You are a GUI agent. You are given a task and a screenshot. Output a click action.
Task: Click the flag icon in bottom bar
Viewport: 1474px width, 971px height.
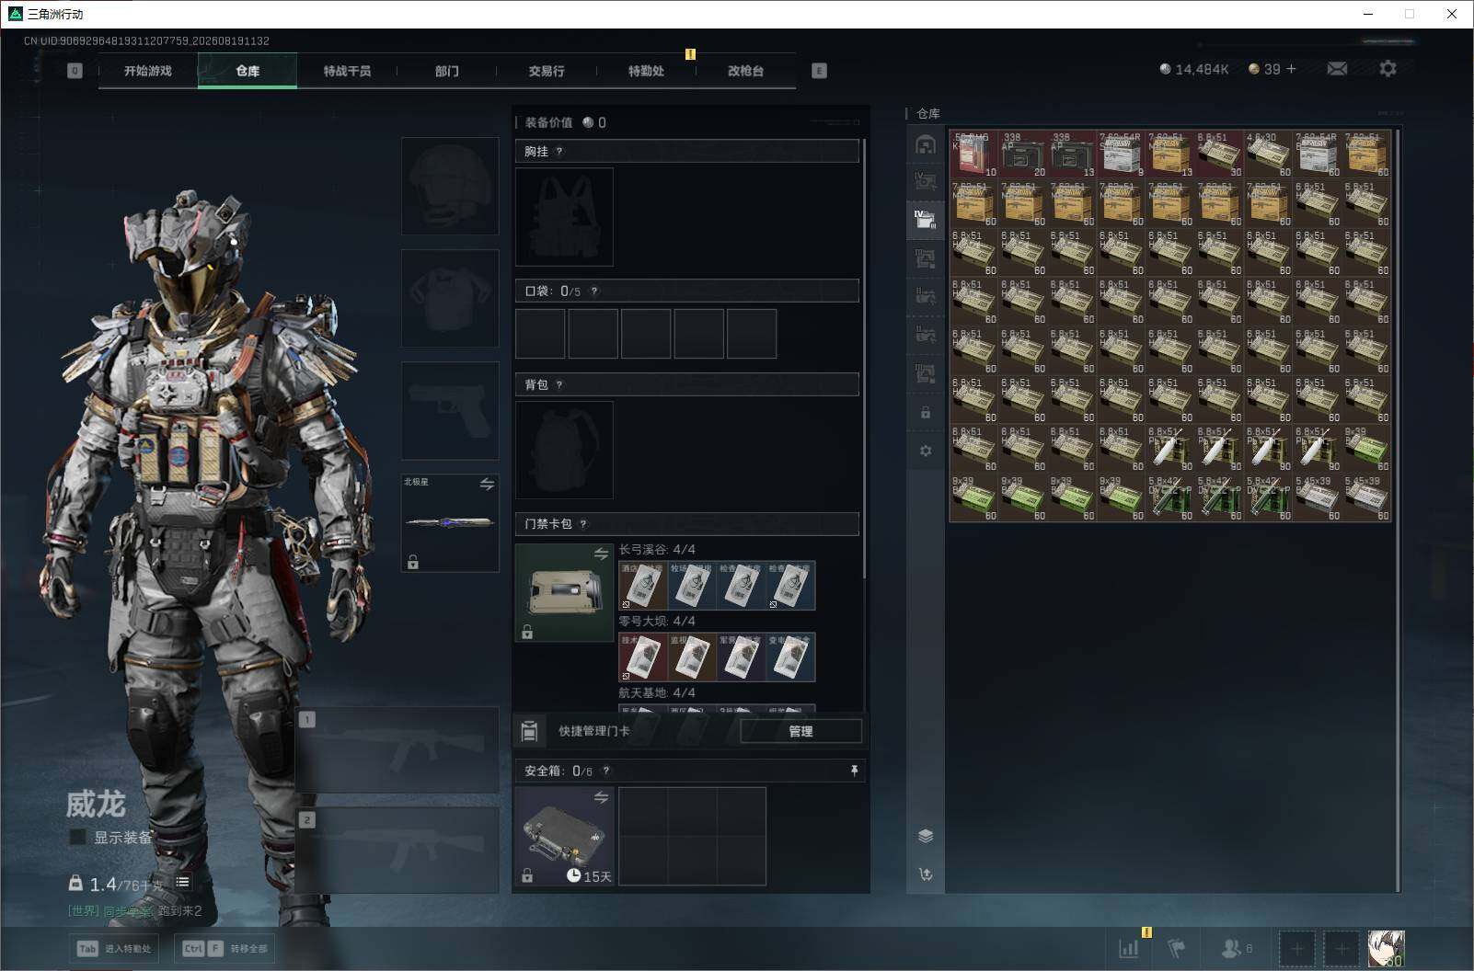tap(1176, 948)
